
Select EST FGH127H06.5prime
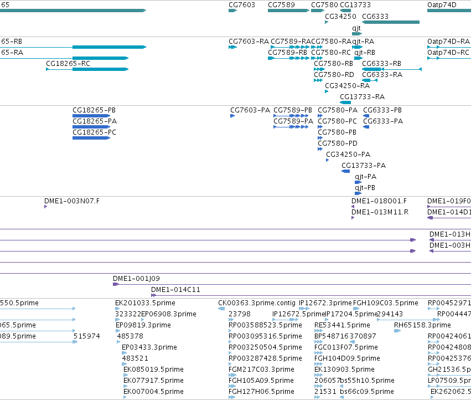(x=261, y=392)
